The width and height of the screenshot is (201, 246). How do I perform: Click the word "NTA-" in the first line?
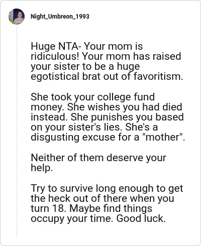pos(69,46)
